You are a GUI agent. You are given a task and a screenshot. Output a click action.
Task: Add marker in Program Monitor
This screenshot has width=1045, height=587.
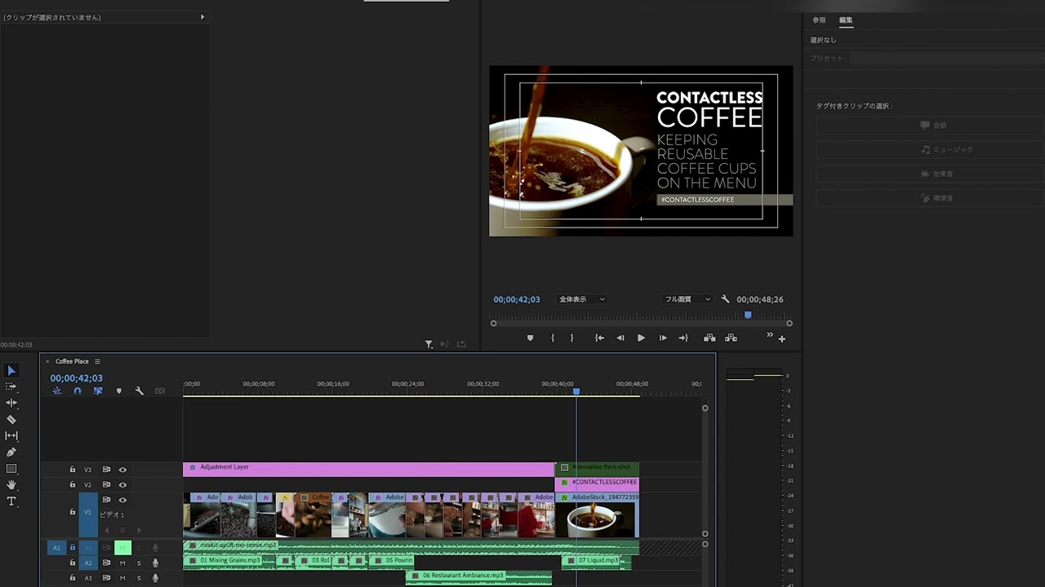[x=530, y=338]
